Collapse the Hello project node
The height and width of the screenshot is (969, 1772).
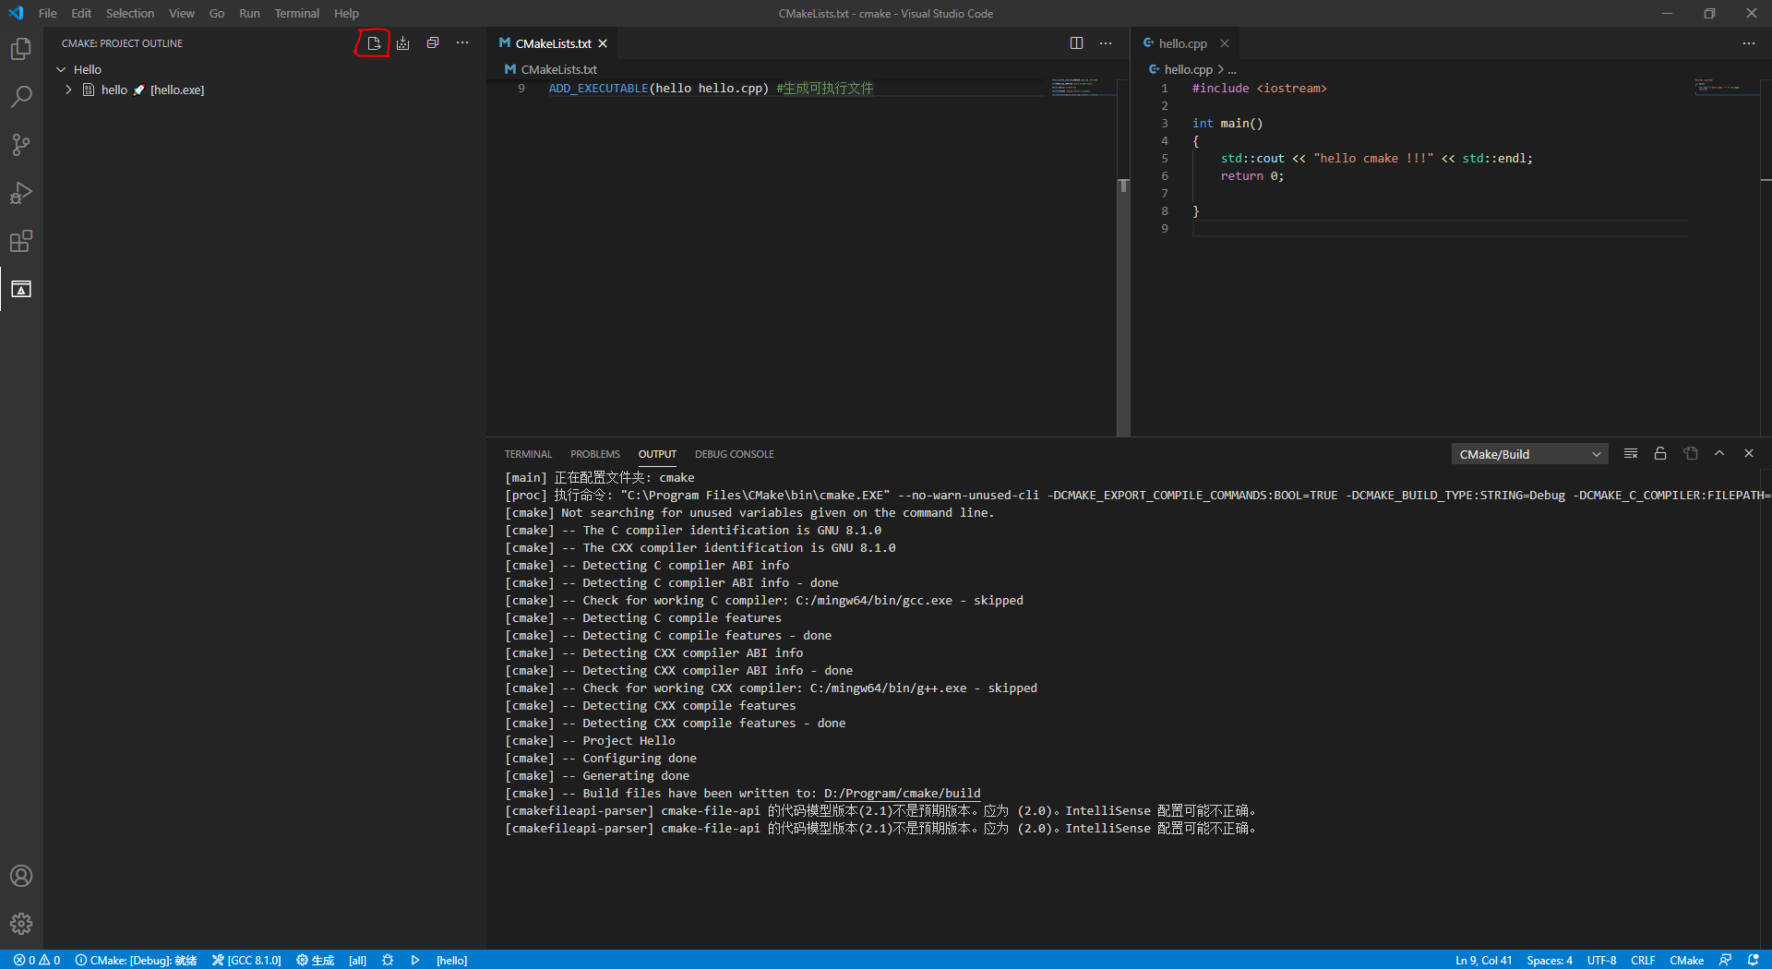pyautogui.click(x=60, y=69)
